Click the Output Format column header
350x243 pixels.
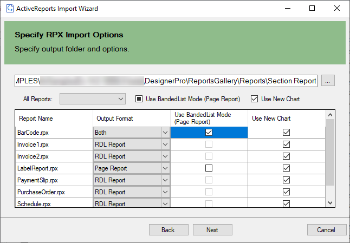[x=132, y=119]
